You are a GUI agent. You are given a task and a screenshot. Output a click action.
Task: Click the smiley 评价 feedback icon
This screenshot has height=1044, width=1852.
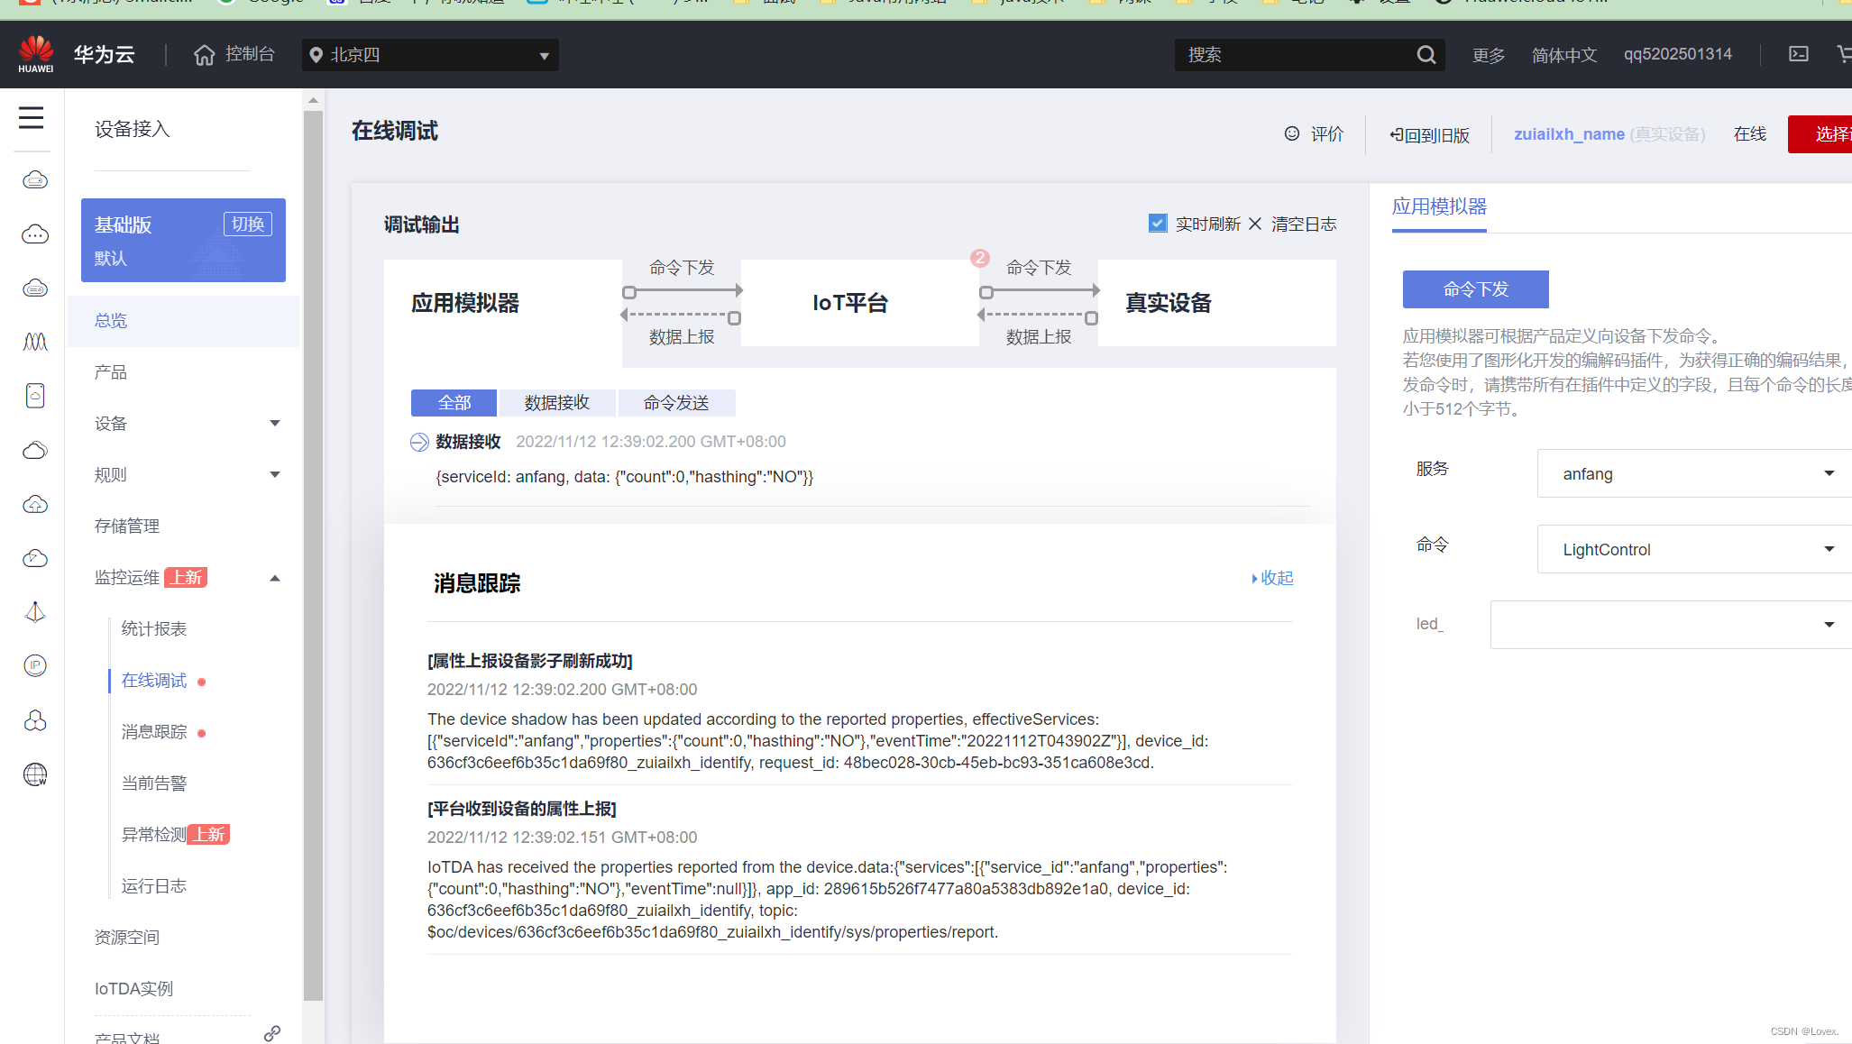click(1292, 133)
